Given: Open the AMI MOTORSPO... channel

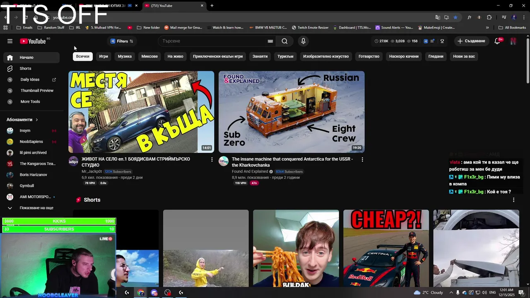Looking at the screenshot, I should pos(31,197).
